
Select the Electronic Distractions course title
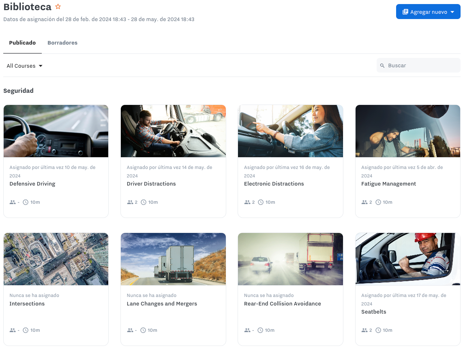pos(274,184)
